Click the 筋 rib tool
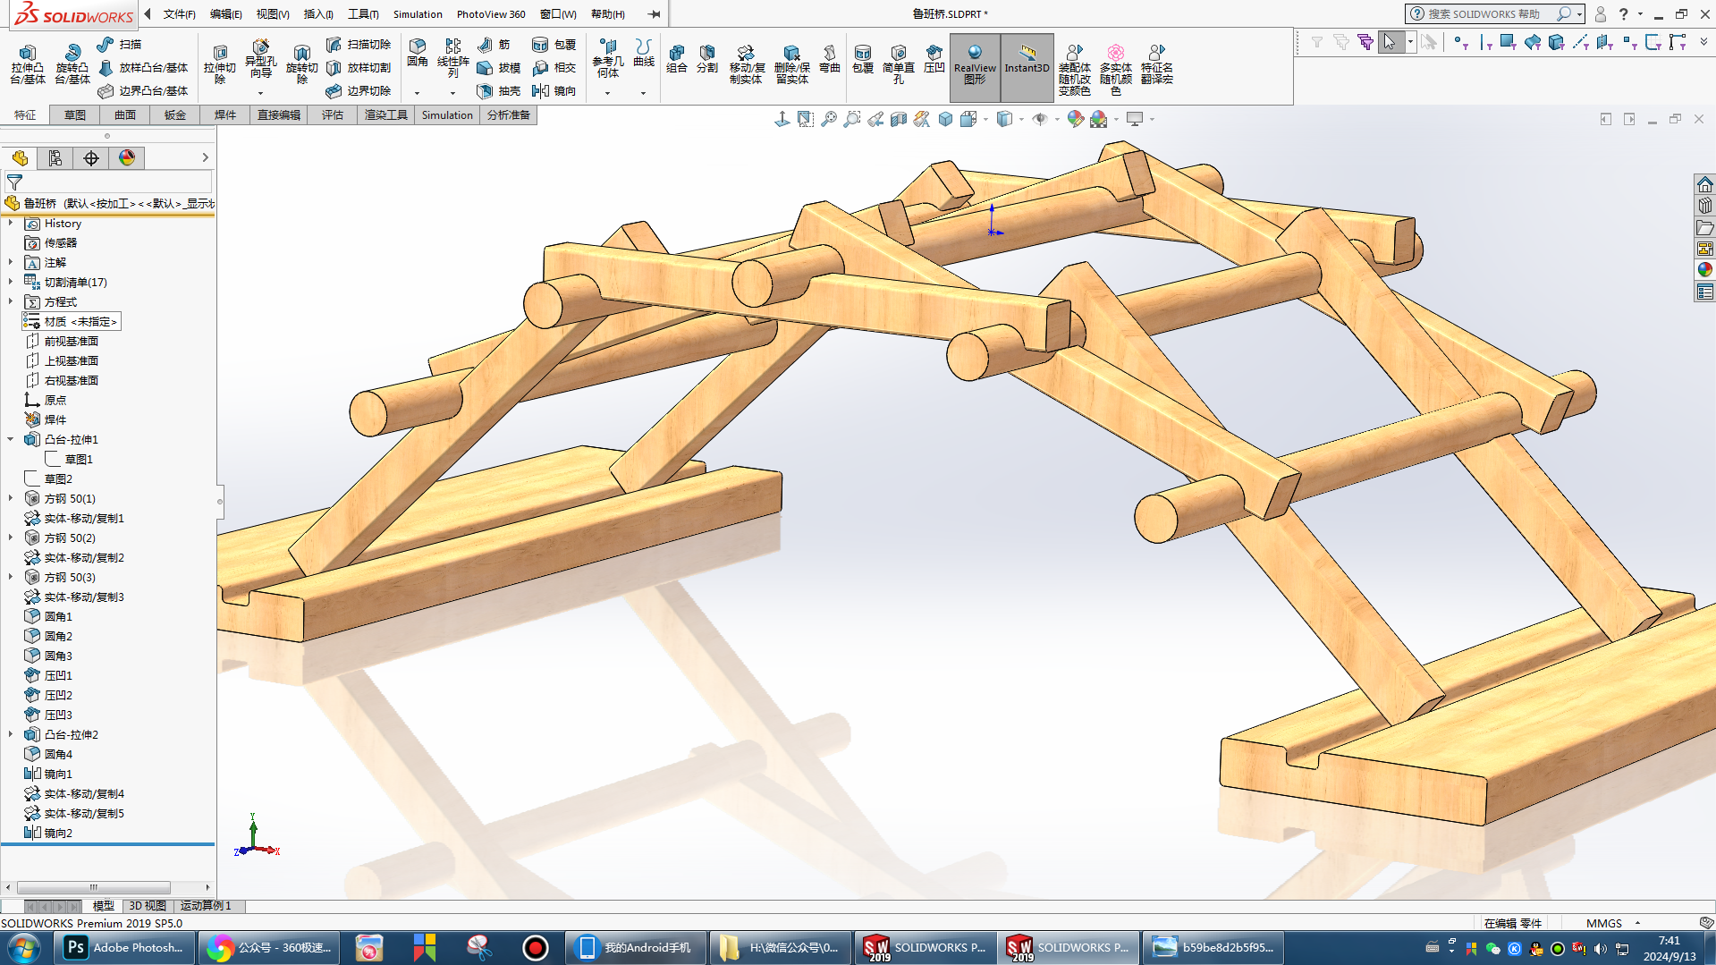1716x965 pixels. pyautogui.click(x=494, y=44)
